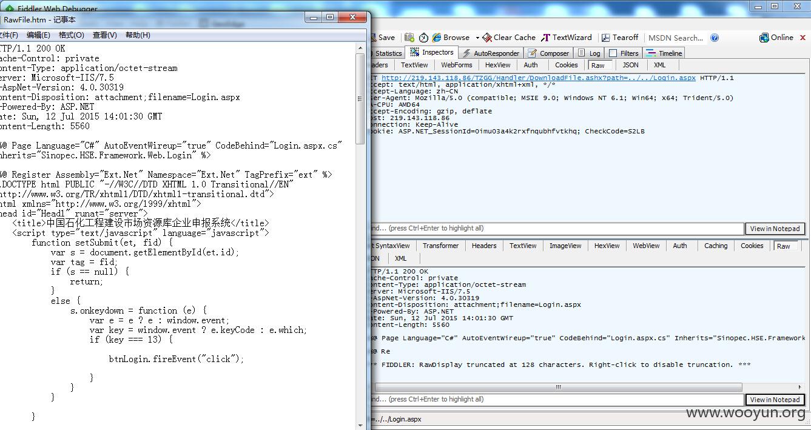Open the Filters tab
The image size is (811, 430).
coord(624,53)
